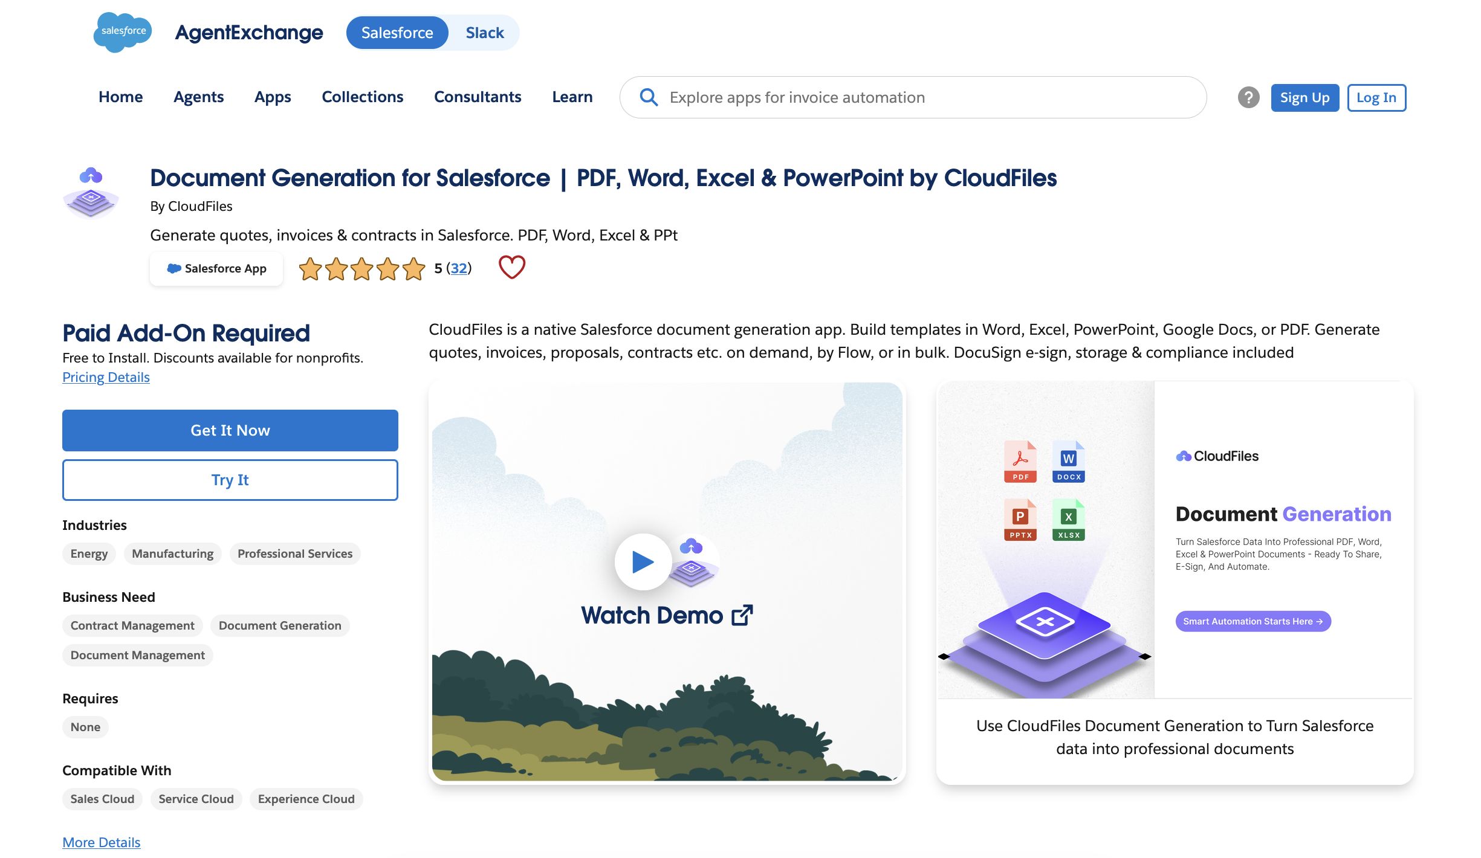
Task: Select the Sales Cloud tag
Action: click(x=102, y=799)
